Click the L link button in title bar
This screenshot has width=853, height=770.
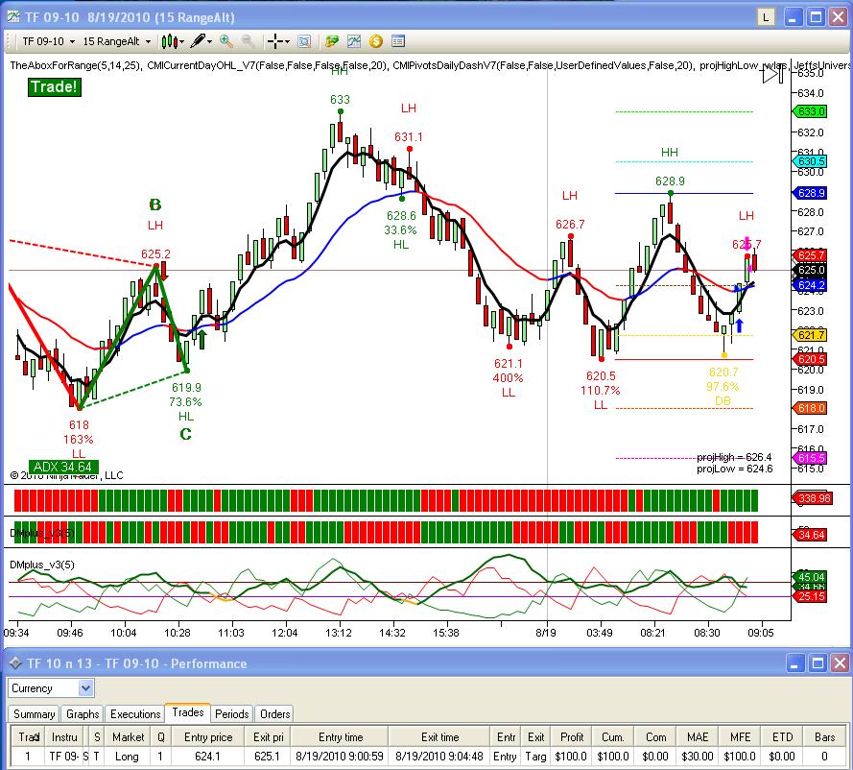coord(766,17)
